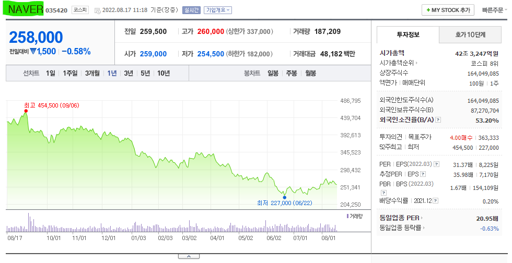Expand the 동일업종 PER arrow
The height and width of the screenshot is (263, 512).
coord(422,218)
